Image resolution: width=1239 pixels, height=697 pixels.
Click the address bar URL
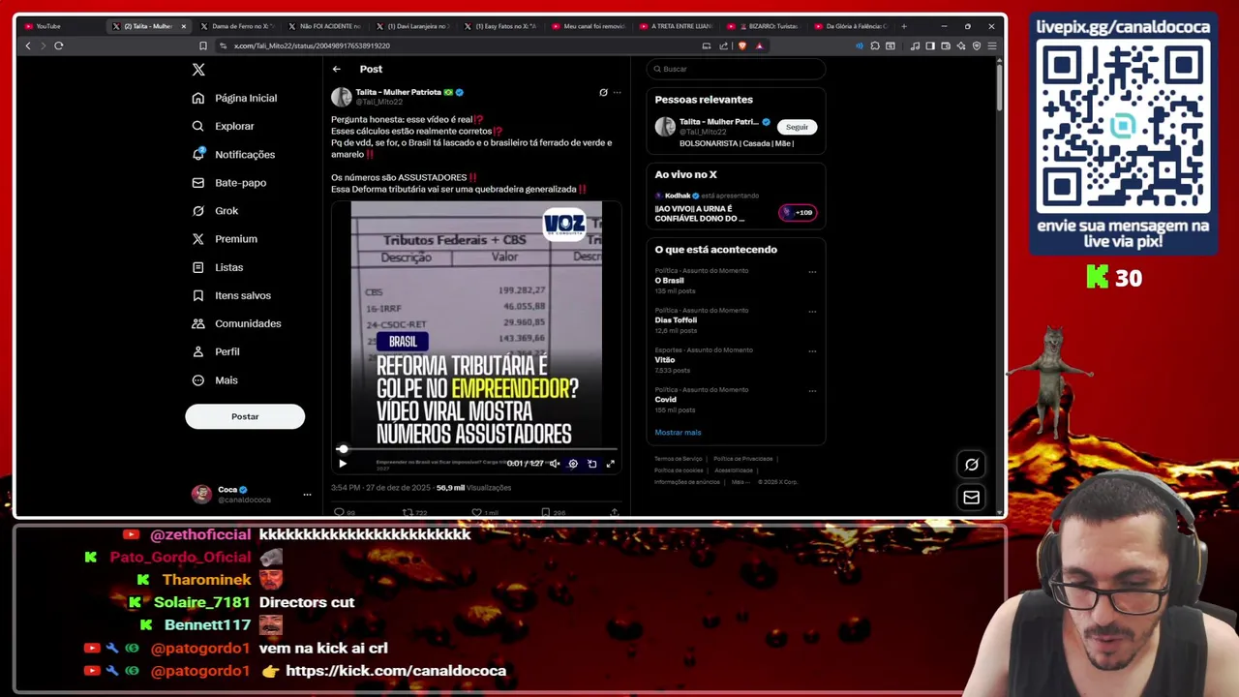point(312,45)
